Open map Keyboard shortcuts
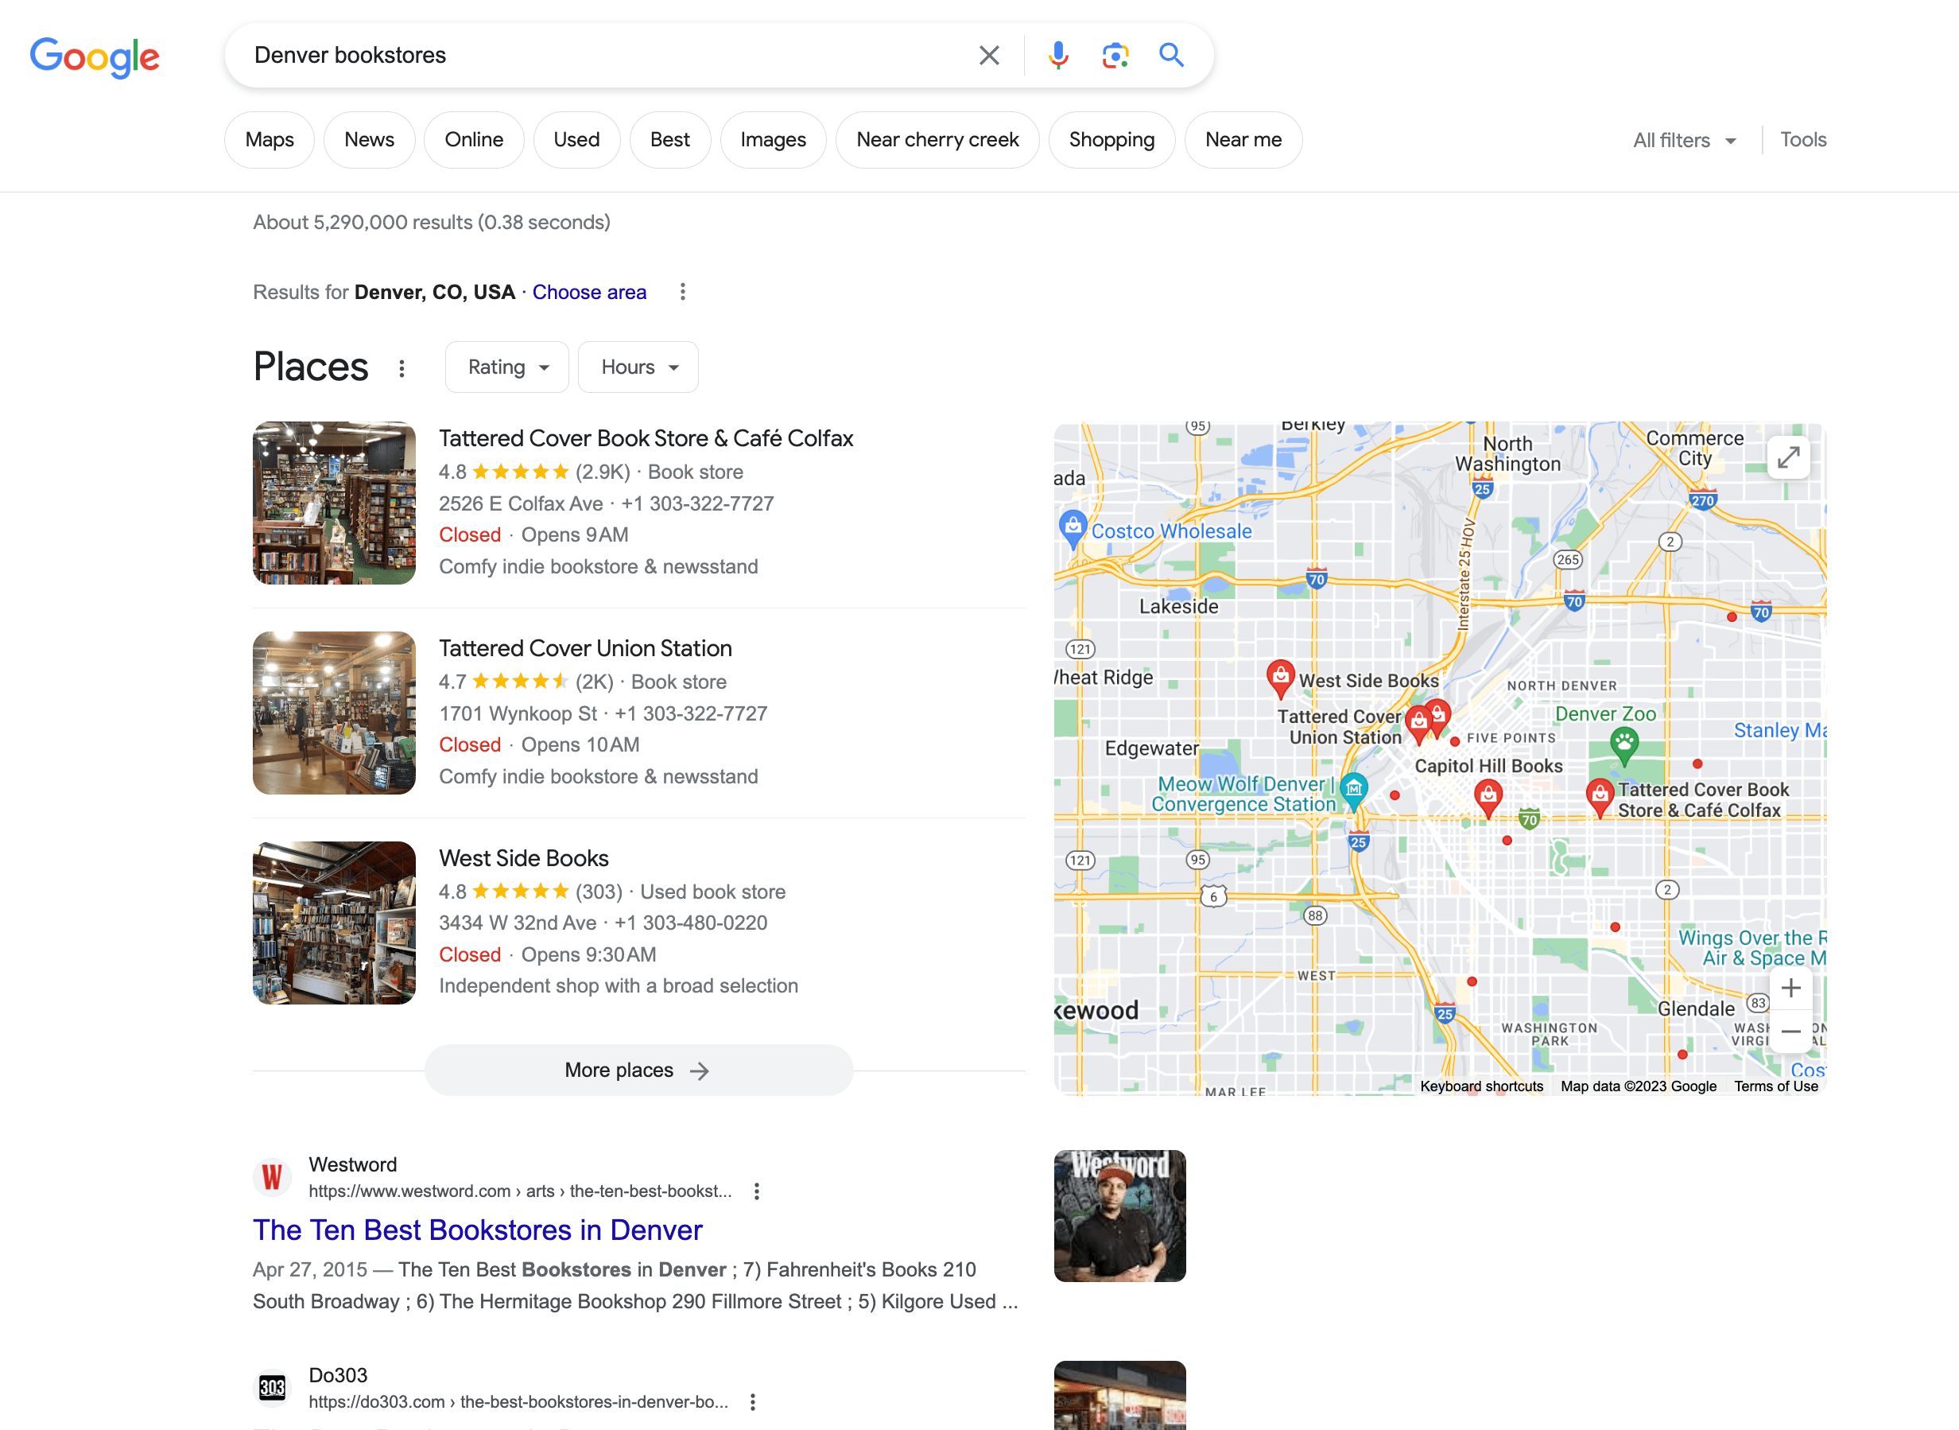1959x1430 pixels. click(1481, 1086)
